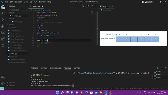The image size is (168, 95).
Task: Open the Run and Debug view
Action: tap(3, 26)
